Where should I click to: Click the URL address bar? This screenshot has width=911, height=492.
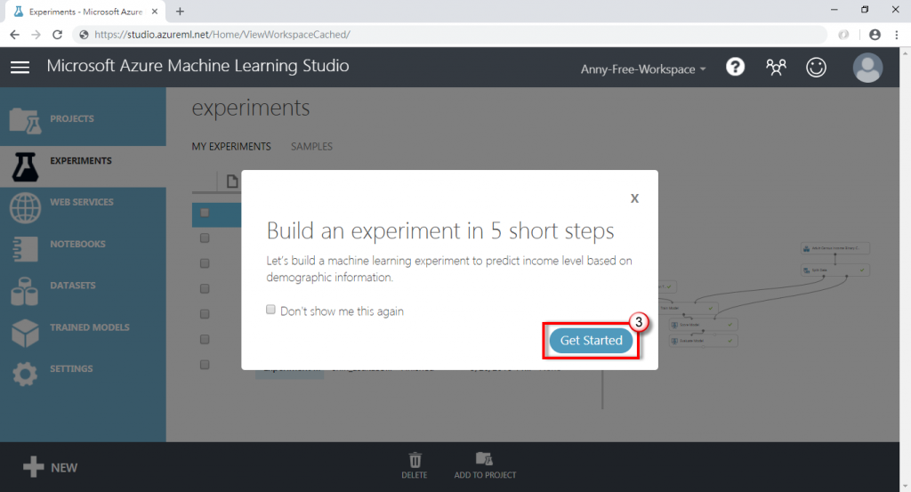[450, 35]
